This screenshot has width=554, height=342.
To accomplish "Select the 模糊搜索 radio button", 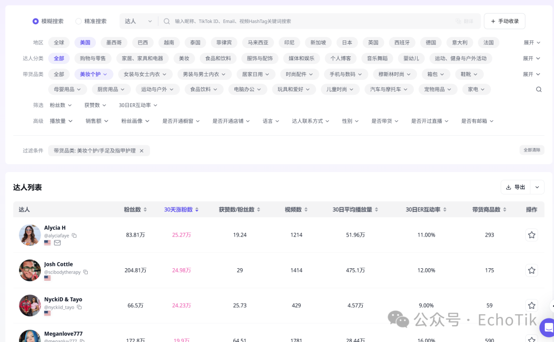I will coord(35,21).
